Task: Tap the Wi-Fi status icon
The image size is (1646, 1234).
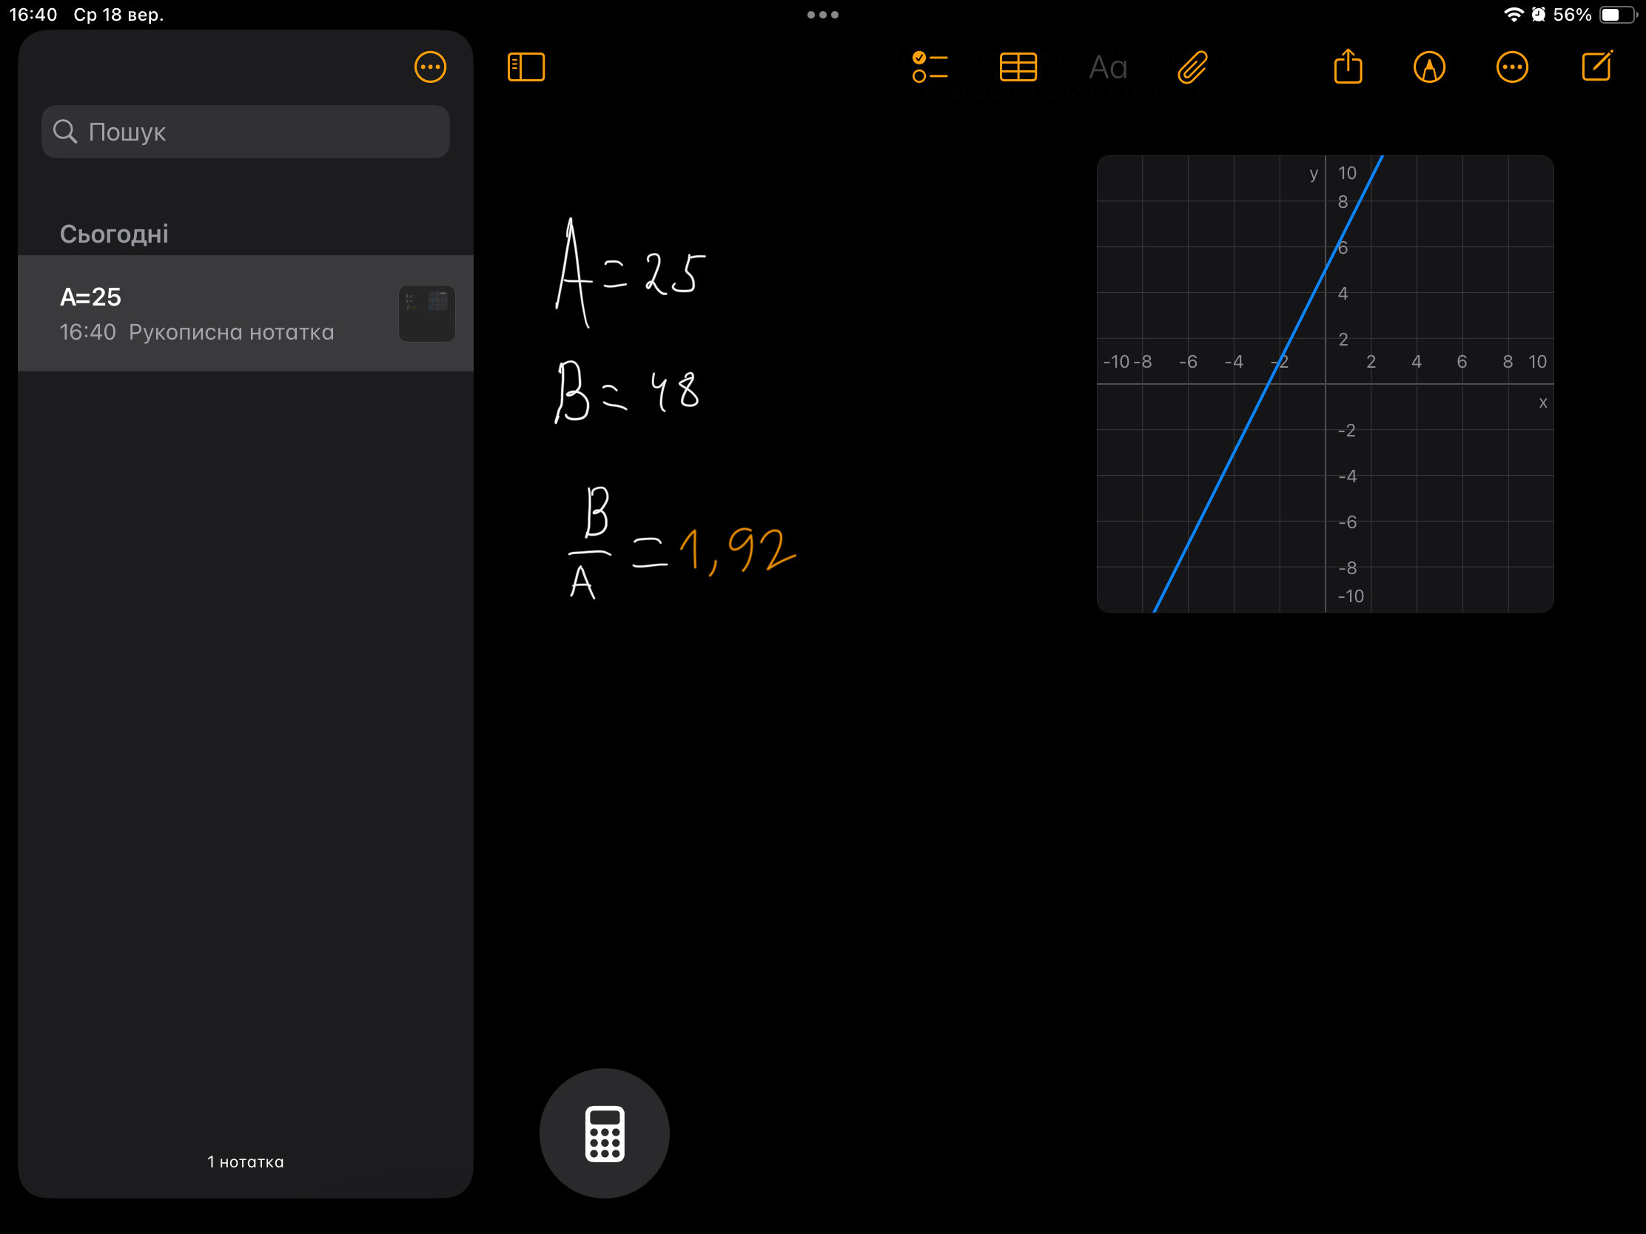Action: pyautogui.click(x=1513, y=15)
